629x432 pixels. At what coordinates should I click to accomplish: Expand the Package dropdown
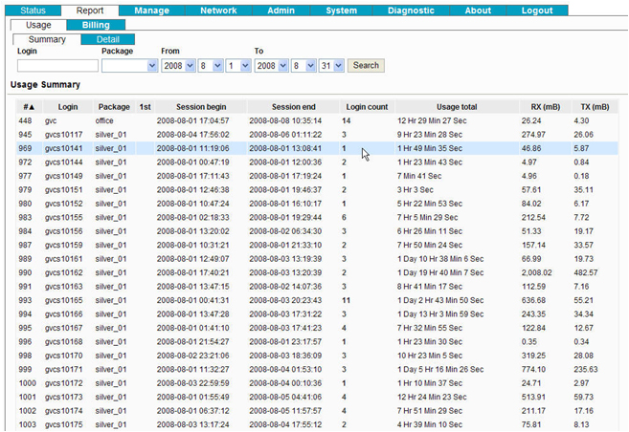coord(130,66)
